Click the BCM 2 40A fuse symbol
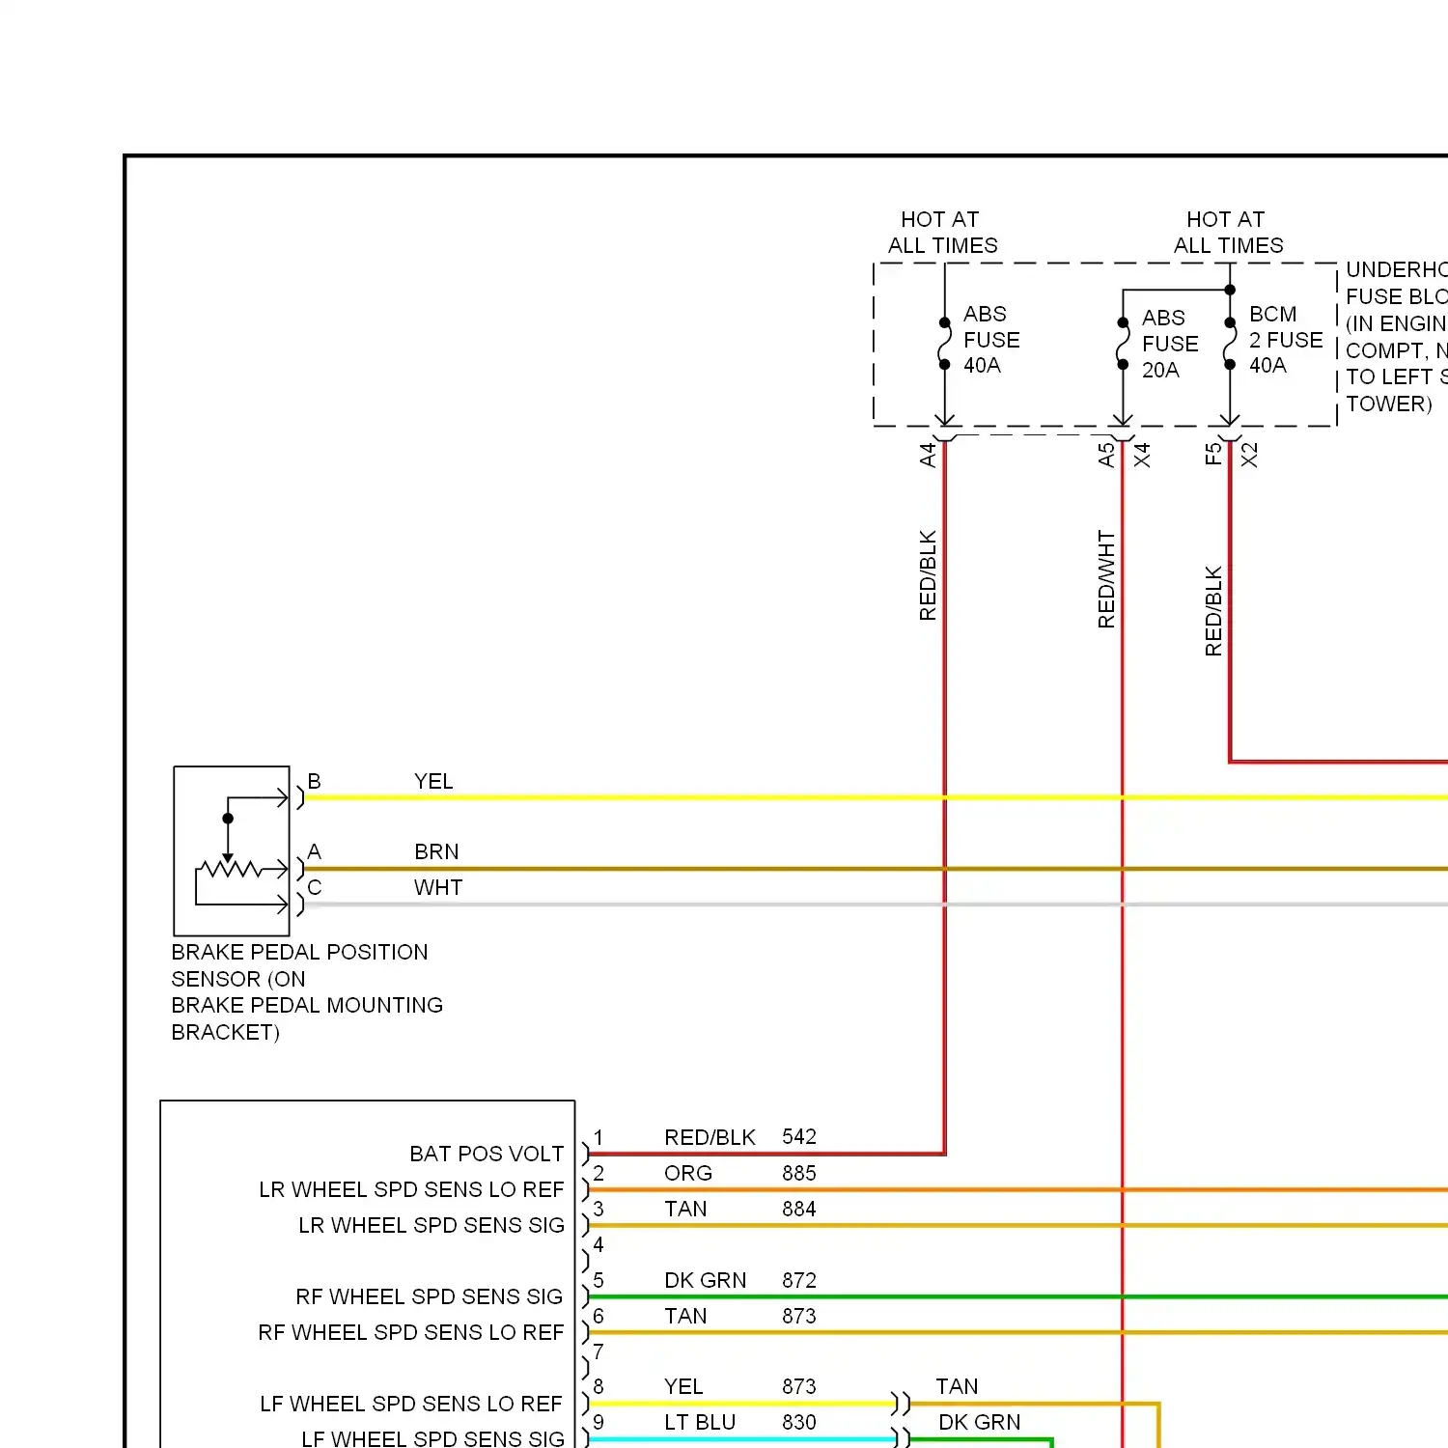The image size is (1448, 1448). [1230, 344]
